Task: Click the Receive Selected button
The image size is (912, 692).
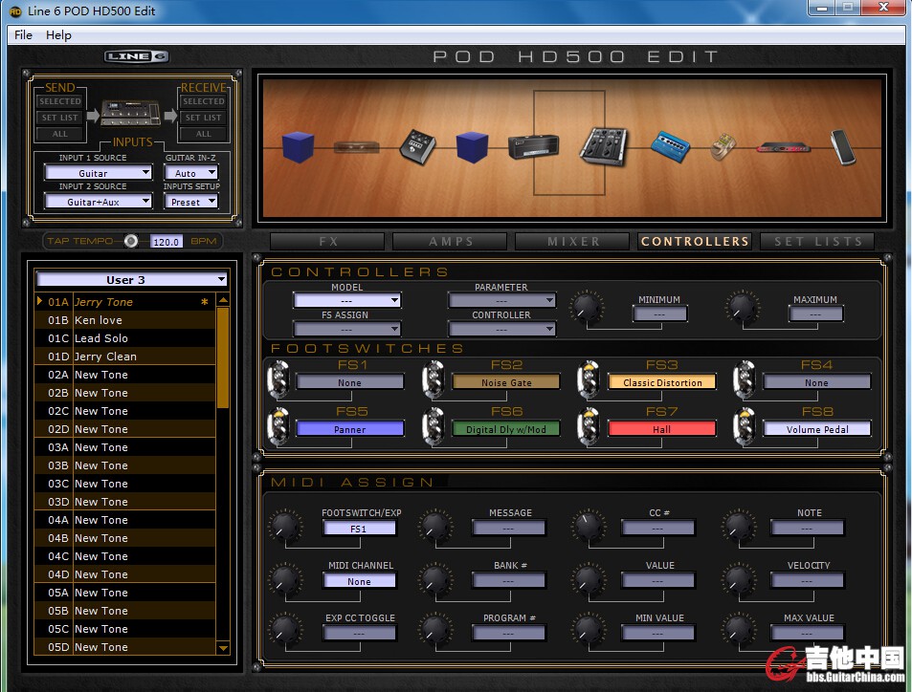Action: (204, 101)
